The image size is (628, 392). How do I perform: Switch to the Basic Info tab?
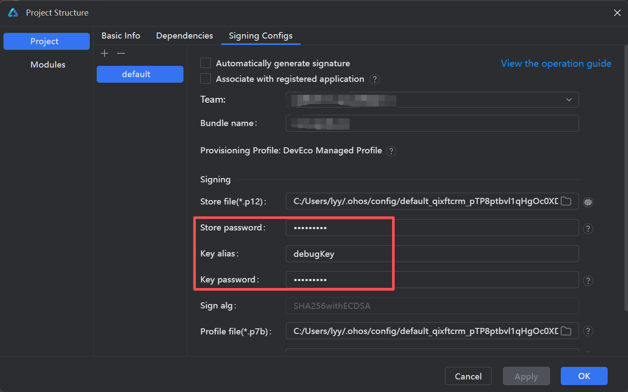pyautogui.click(x=121, y=36)
